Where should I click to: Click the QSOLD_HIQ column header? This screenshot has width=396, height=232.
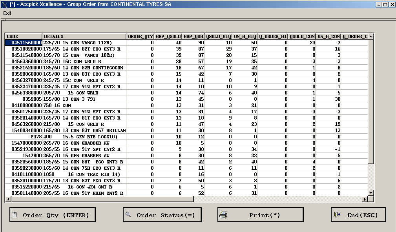coord(218,36)
